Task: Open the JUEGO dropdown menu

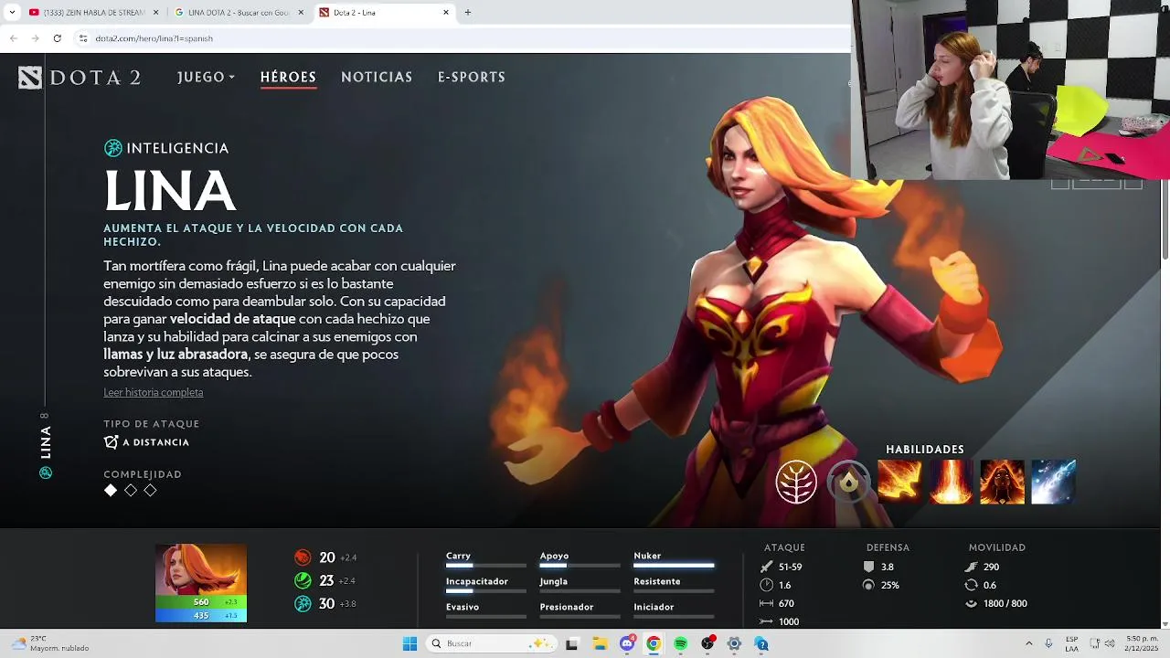Action: coord(206,78)
